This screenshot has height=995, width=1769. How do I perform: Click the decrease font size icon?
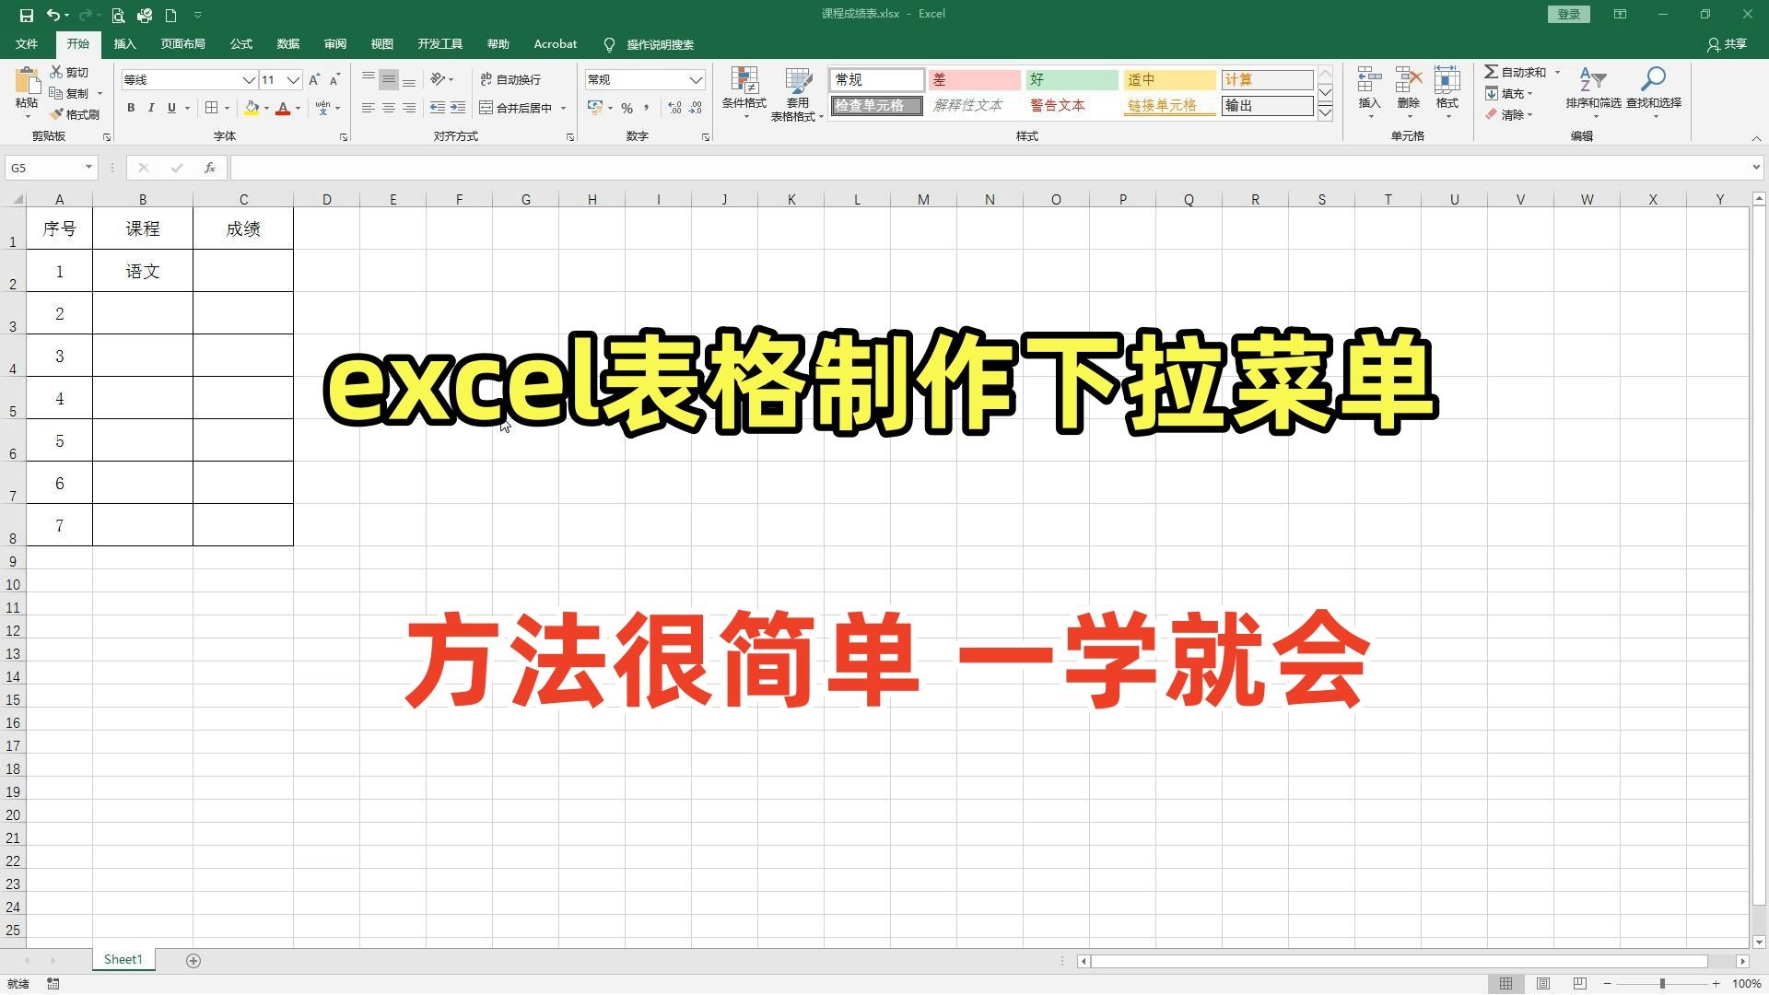point(335,80)
